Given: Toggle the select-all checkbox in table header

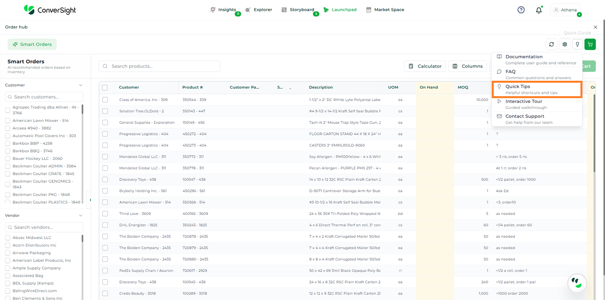Looking at the screenshot, I should (x=105, y=87).
